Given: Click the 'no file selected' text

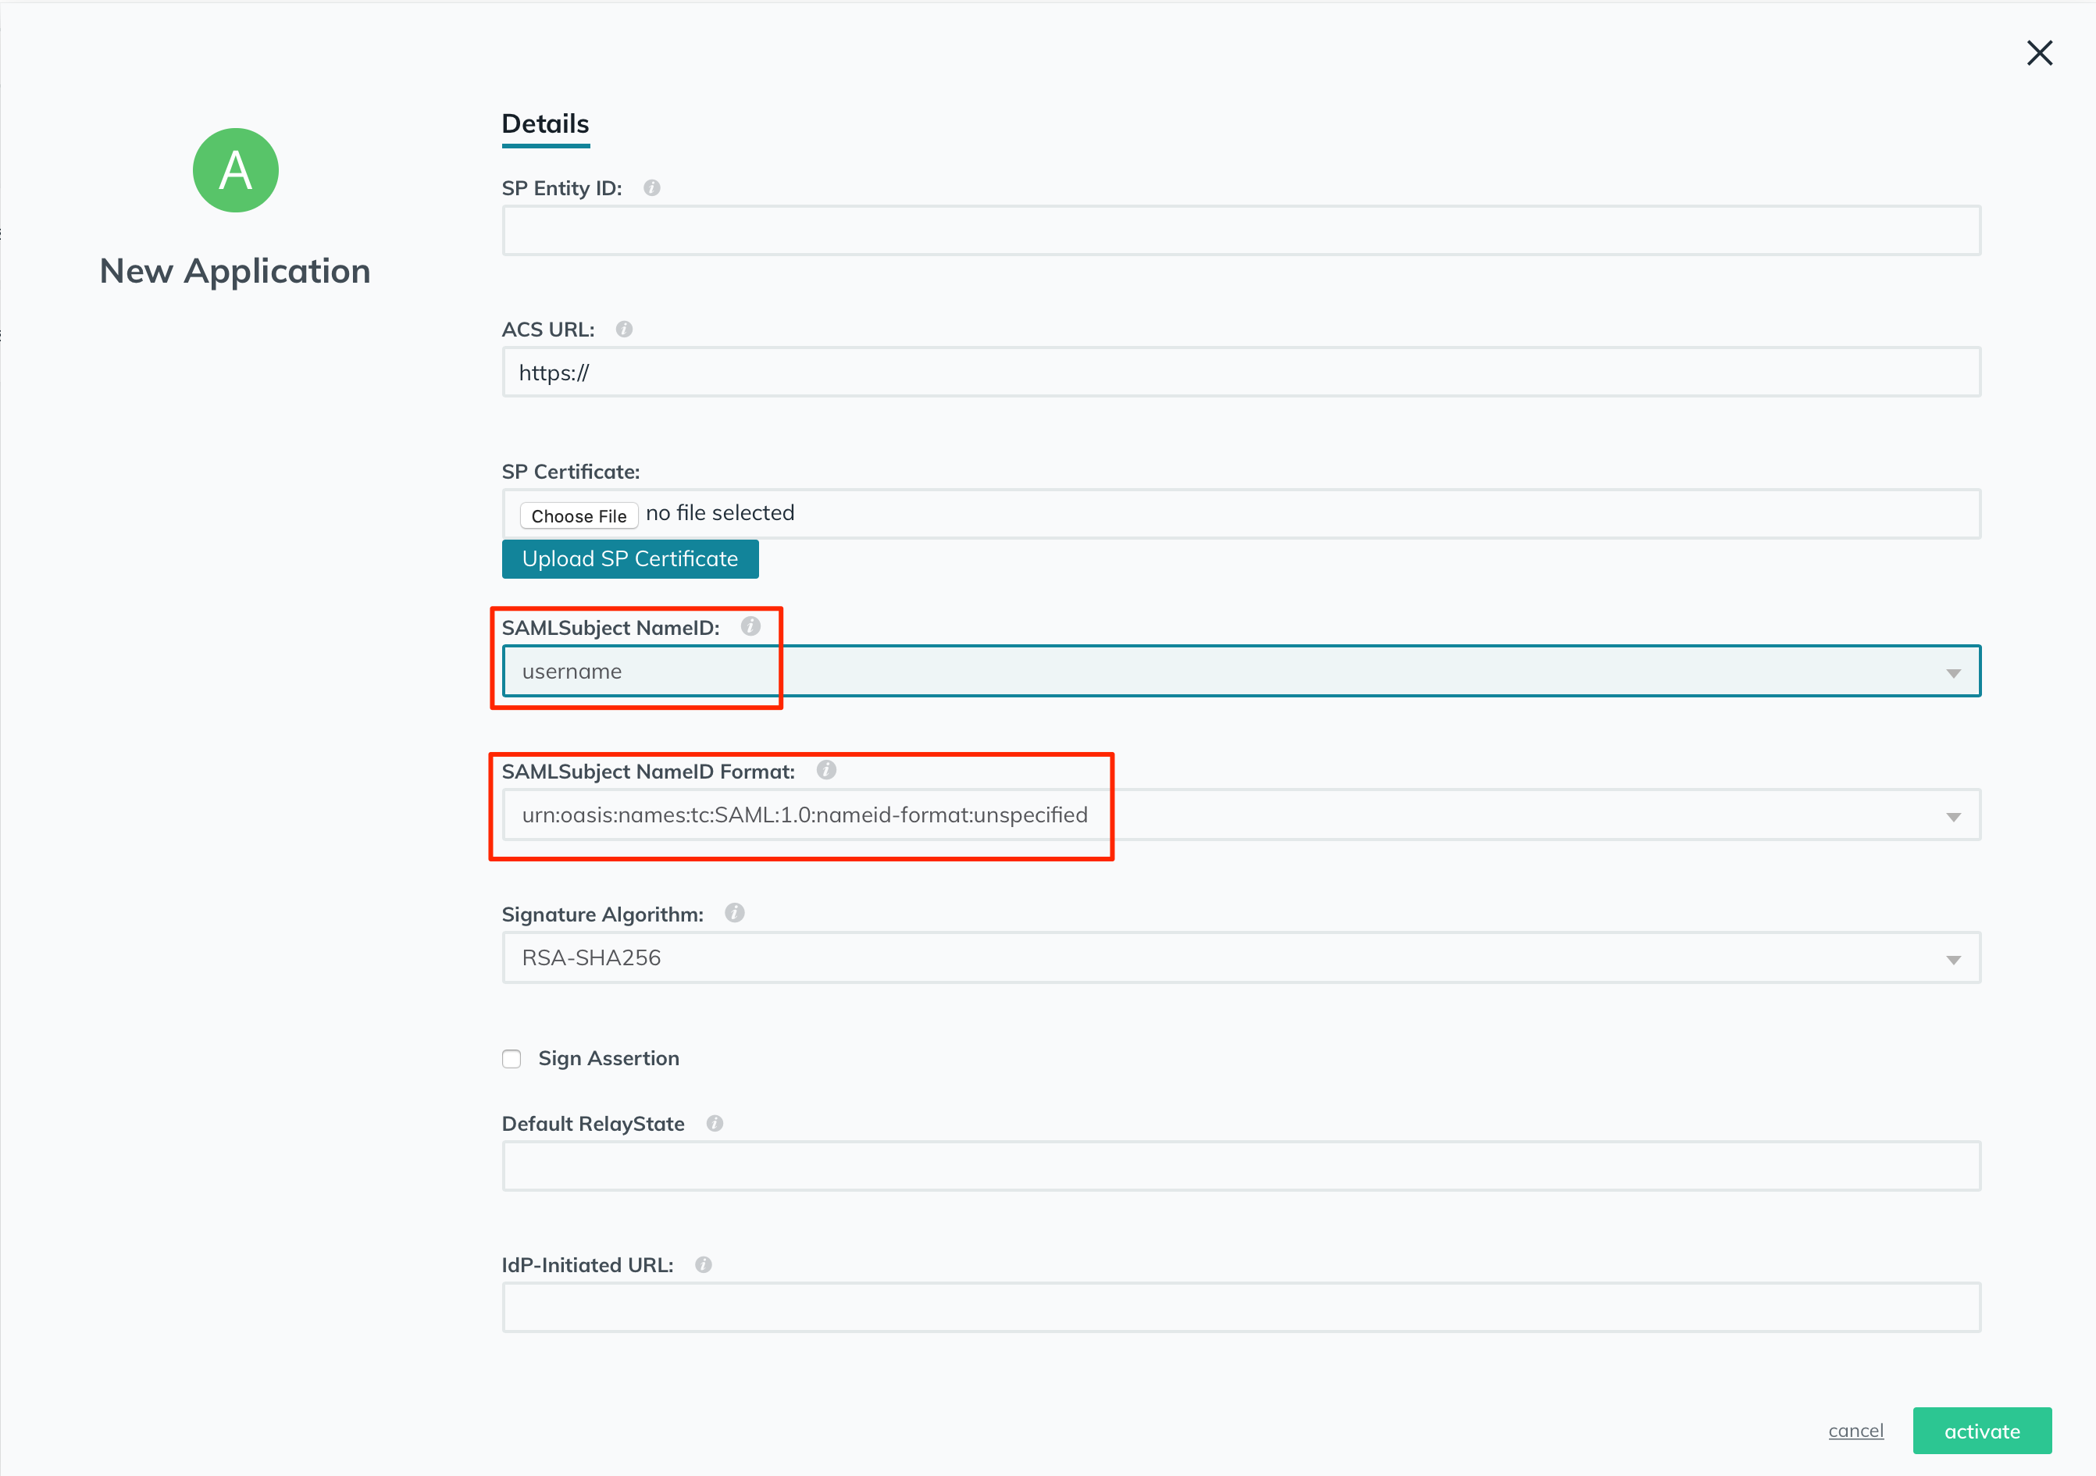Looking at the screenshot, I should coord(720,513).
